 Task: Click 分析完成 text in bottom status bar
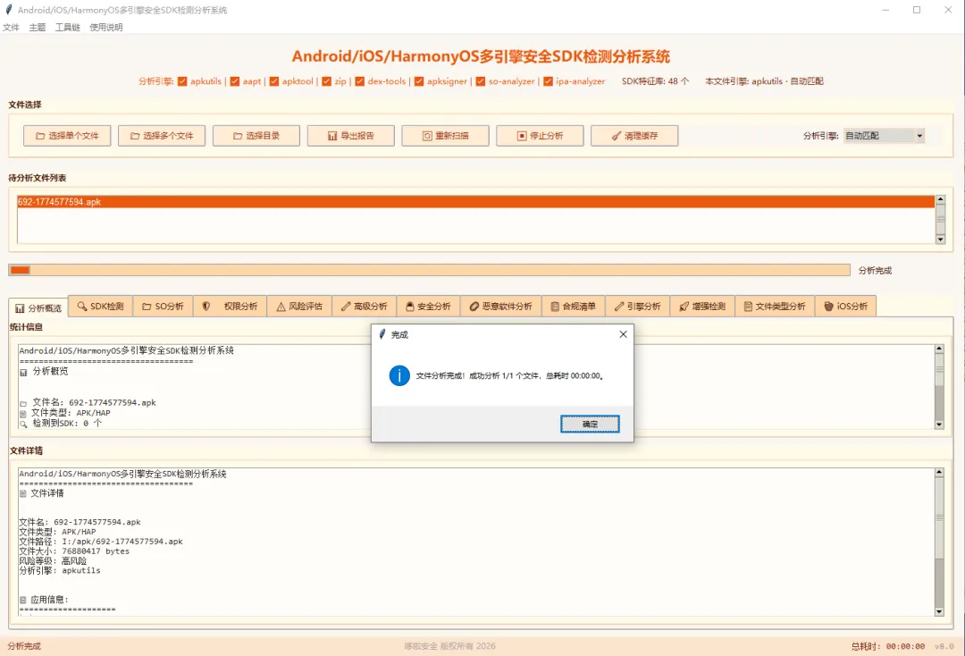coord(24,646)
